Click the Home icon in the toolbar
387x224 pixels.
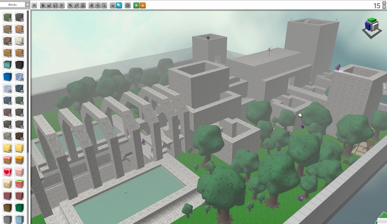[34, 6]
